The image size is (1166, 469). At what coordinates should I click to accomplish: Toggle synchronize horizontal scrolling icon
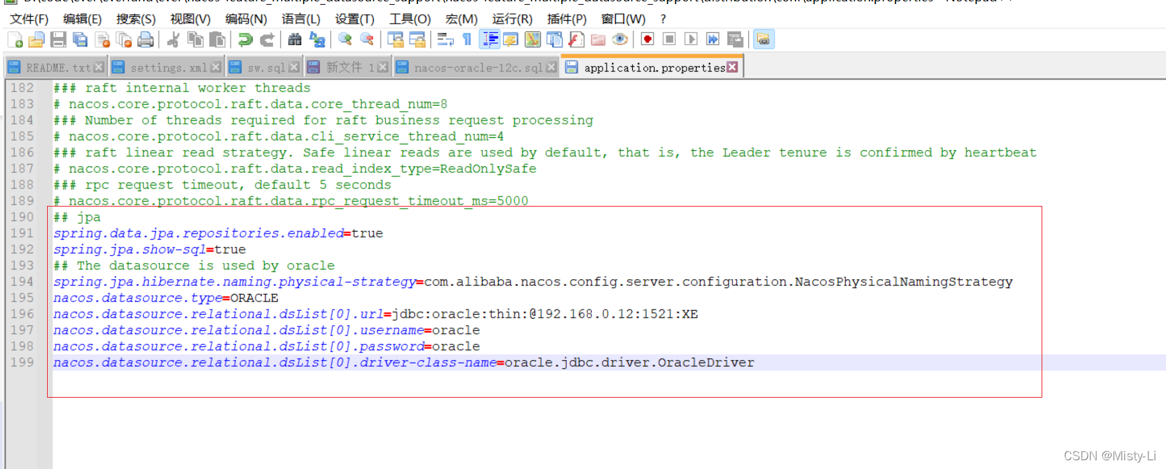[417, 40]
